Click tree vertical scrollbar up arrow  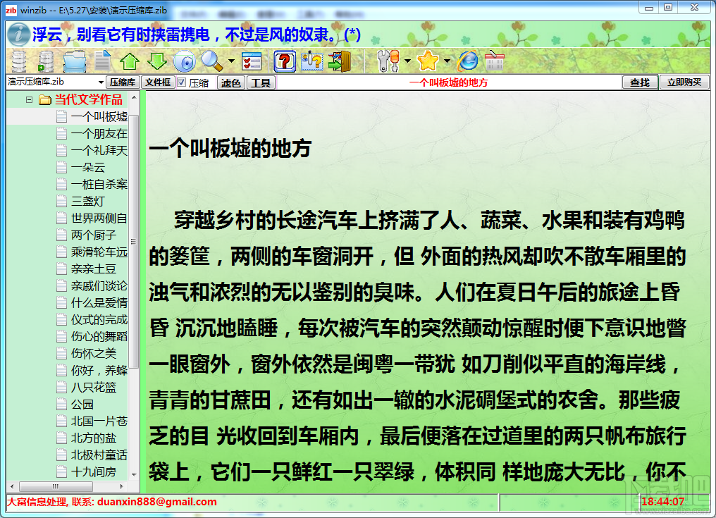coord(134,97)
